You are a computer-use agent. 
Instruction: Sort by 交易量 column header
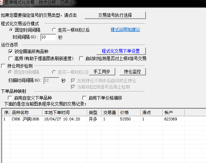point(110,113)
